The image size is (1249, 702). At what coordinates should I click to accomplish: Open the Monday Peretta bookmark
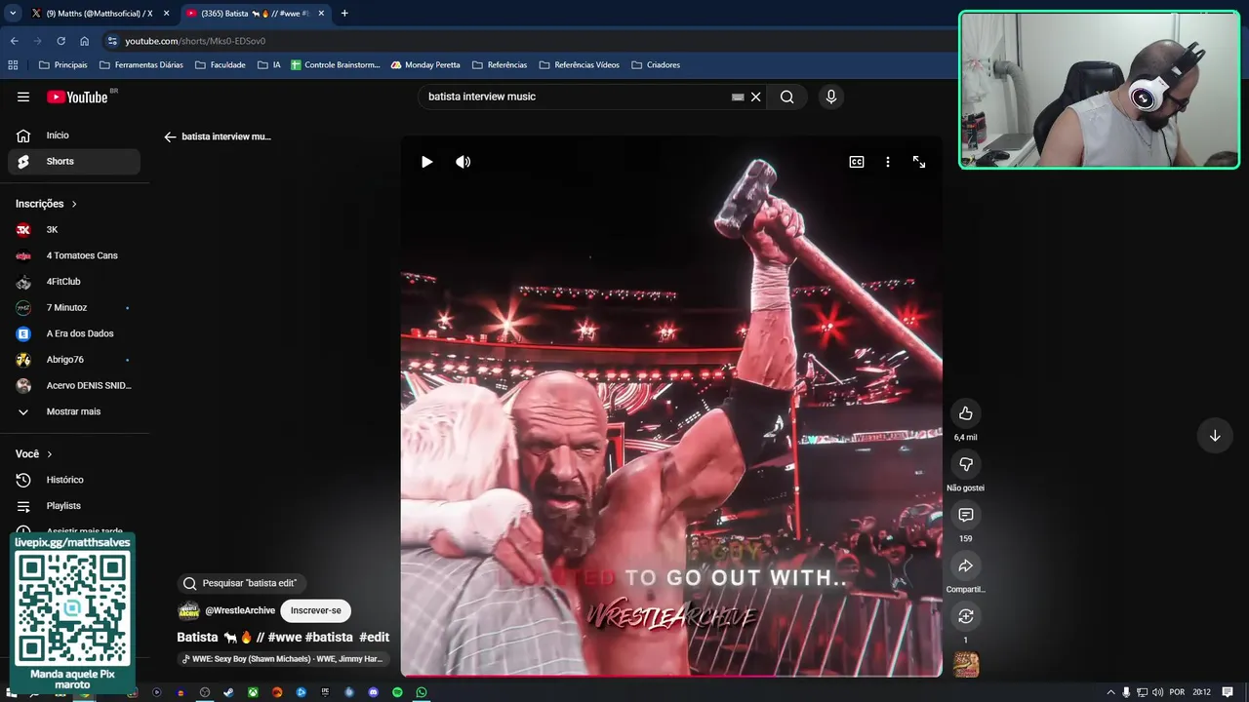pyautogui.click(x=424, y=65)
